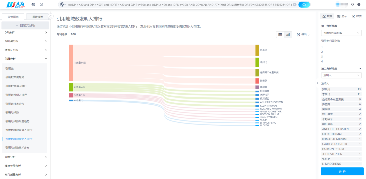This screenshot has width=366, height=179.
Task: Click the blue node 4(总量:1) in chart
Action: [71, 101]
